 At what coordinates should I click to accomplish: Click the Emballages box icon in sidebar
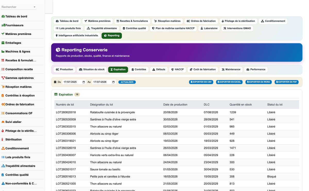pyautogui.click(x=3, y=43)
